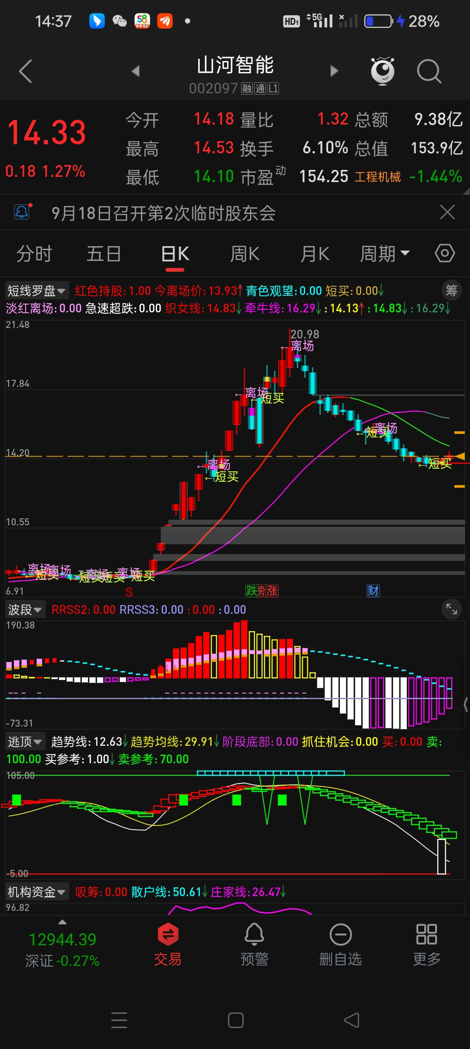
Task: Tap the red S marker on chart
Action: click(129, 592)
